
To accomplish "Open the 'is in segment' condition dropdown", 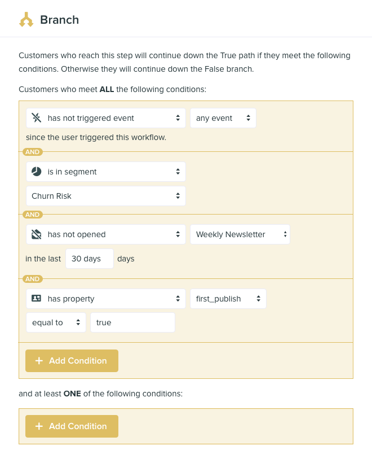I will pyautogui.click(x=106, y=172).
